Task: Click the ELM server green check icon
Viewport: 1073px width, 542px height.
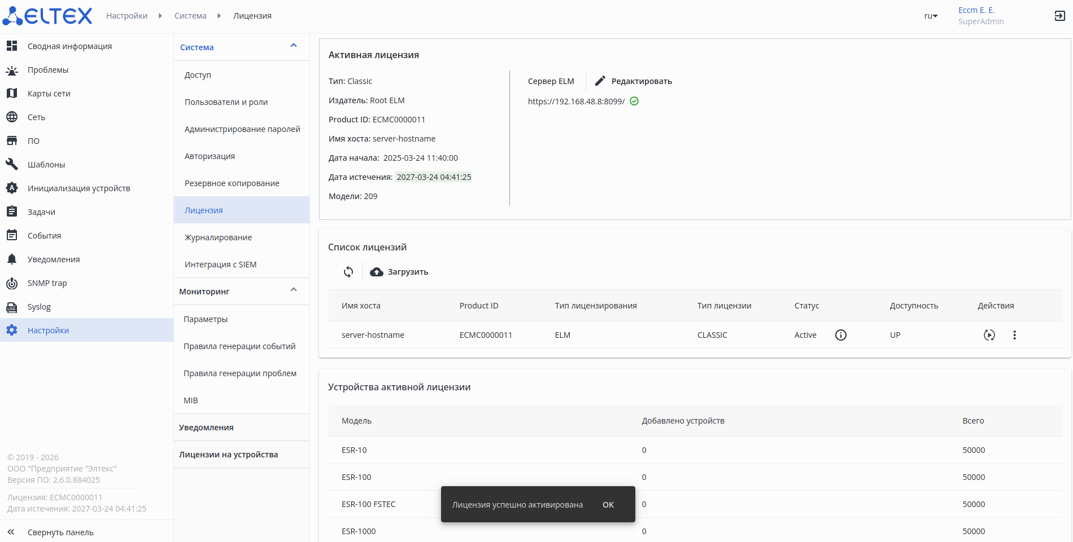Action: click(634, 102)
